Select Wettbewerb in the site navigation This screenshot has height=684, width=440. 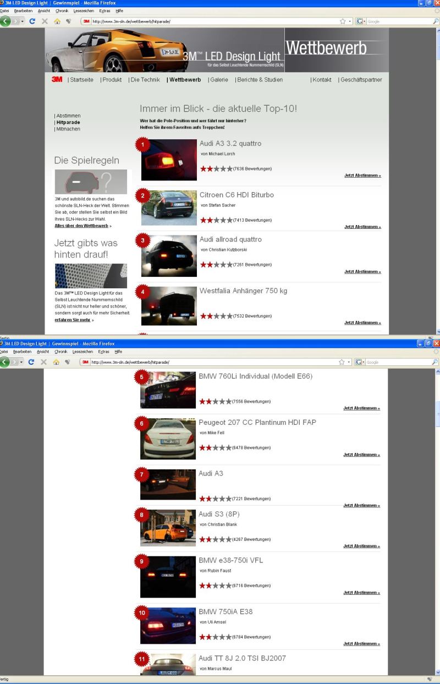pos(184,80)
